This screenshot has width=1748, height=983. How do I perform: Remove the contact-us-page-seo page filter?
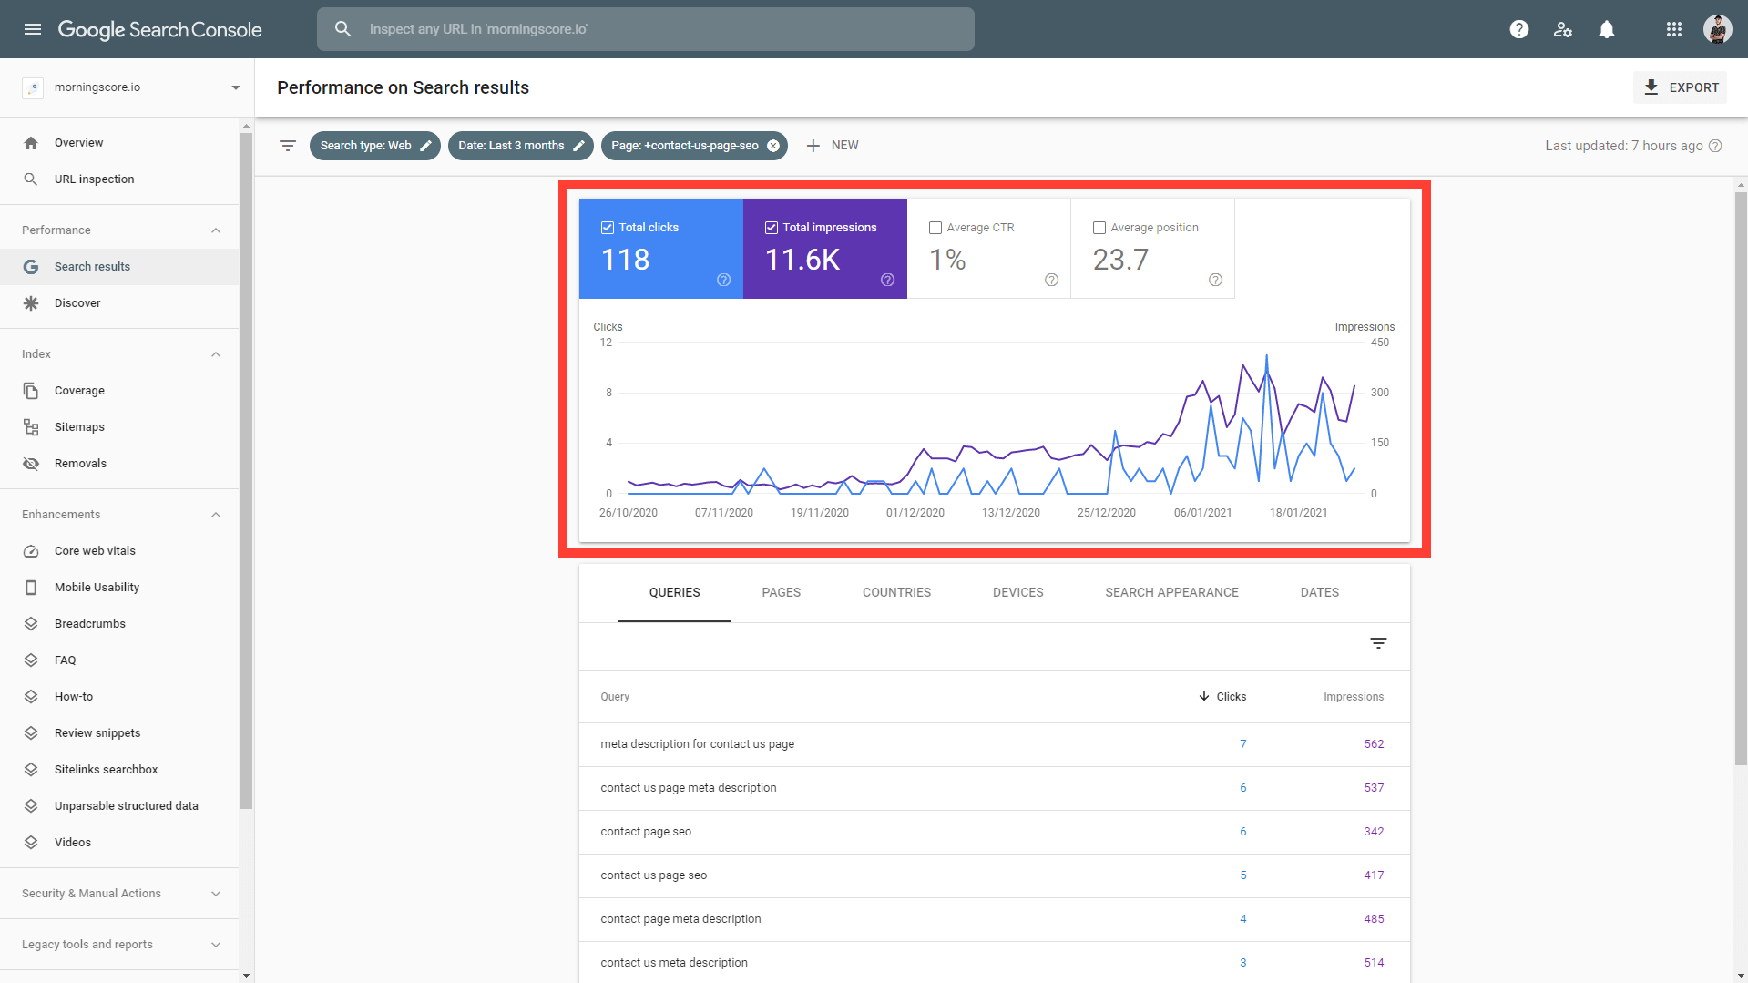773,146
